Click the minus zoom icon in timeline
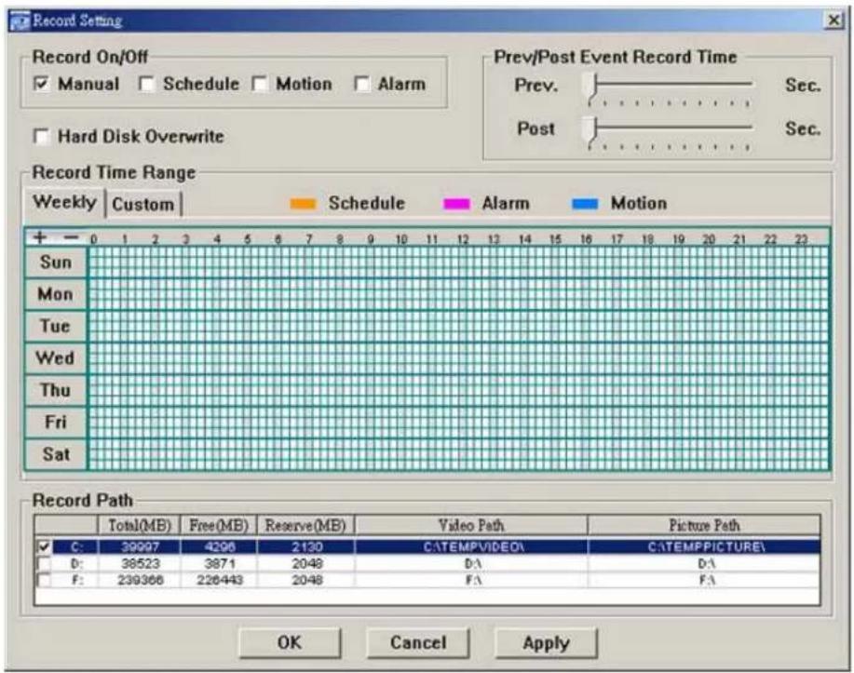 coord(72,237)
